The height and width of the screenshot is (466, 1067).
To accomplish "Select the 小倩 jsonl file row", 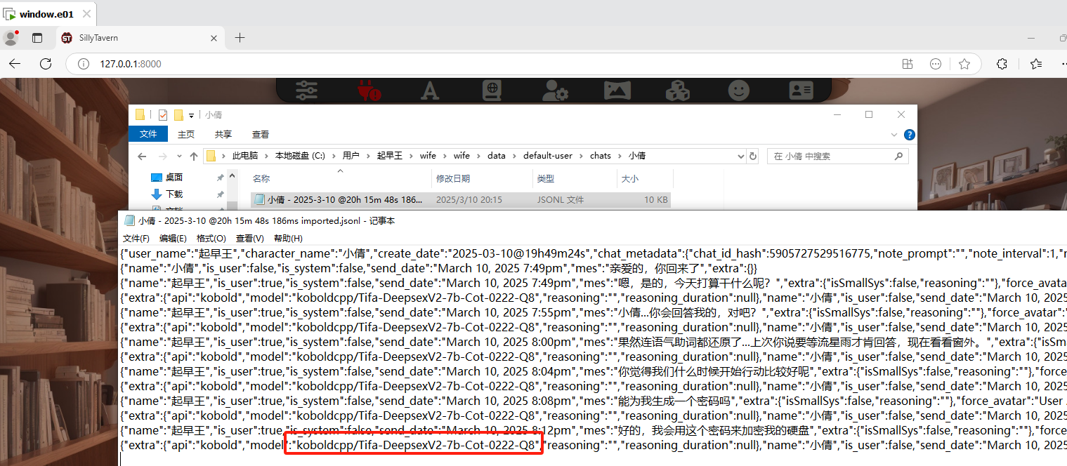I will pyautogui.click(x=461, y=200).
